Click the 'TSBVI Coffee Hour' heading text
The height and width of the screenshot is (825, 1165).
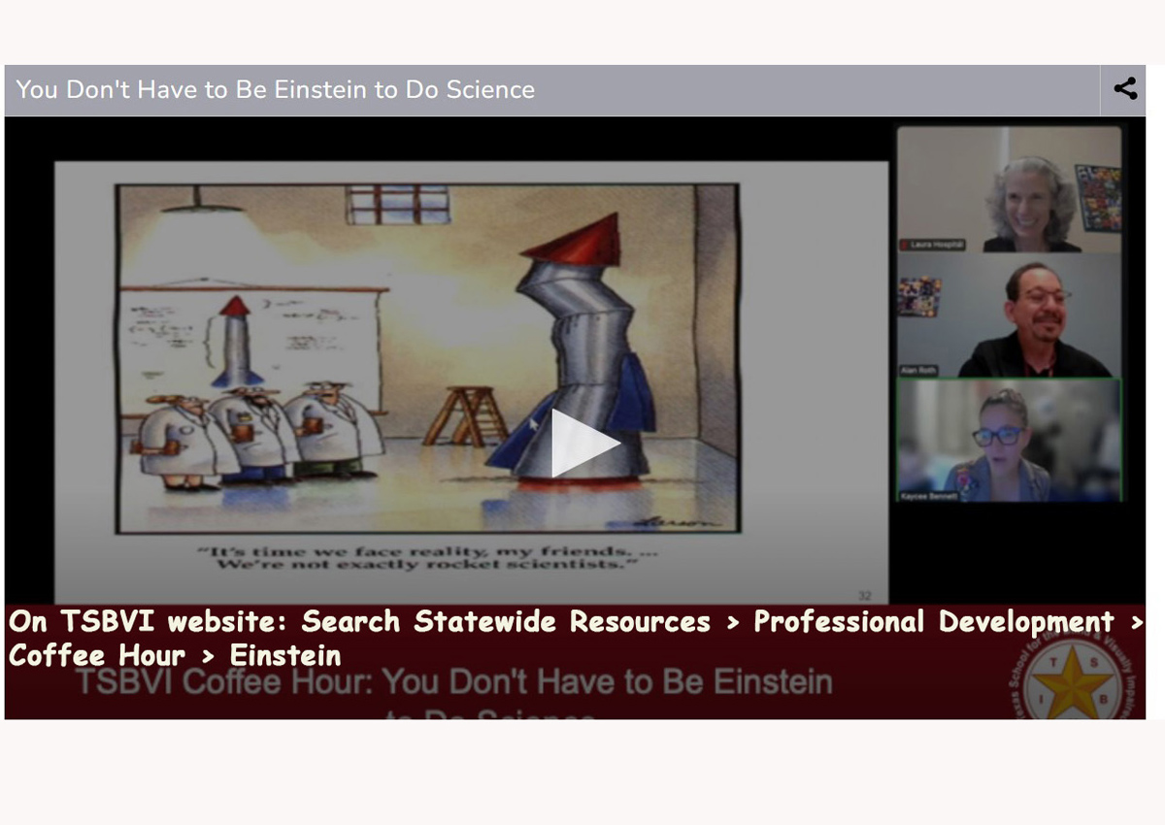coord(454,682)
